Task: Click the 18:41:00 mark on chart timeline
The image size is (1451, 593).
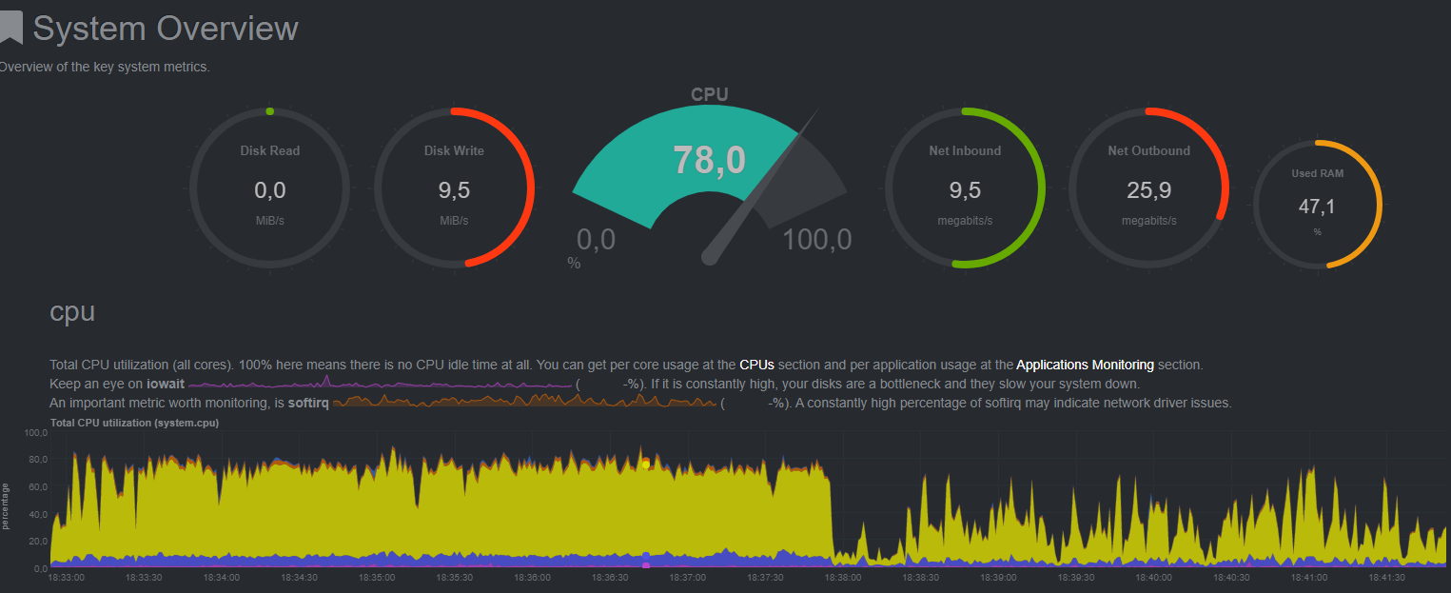Action: (1308, 577)
